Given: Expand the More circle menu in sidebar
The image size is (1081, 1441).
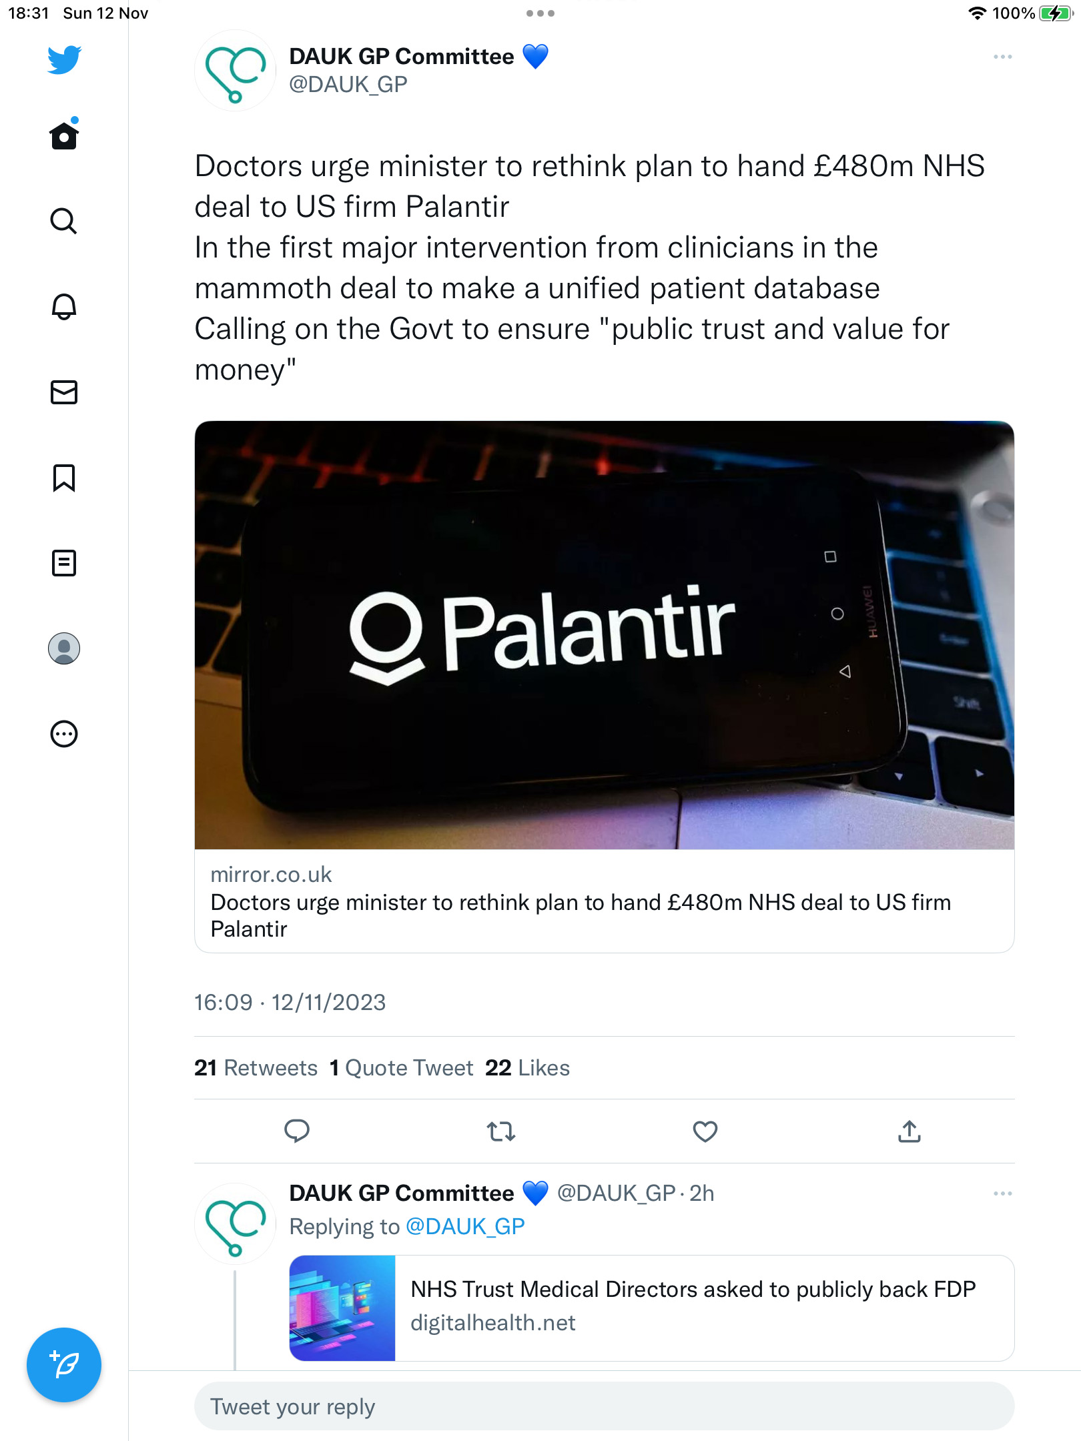Looking at the screenshot, I should [64, 734].
